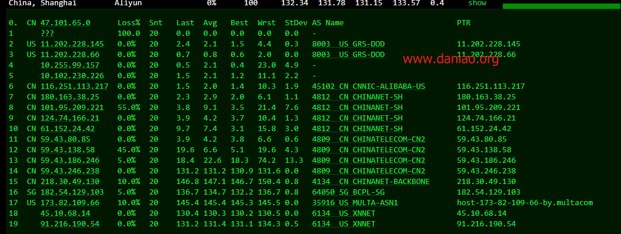Screen dimensions: 621x234
Task: Open AS 4812 CHINANET-SH link on hop 8
Action: pos(357,108)
